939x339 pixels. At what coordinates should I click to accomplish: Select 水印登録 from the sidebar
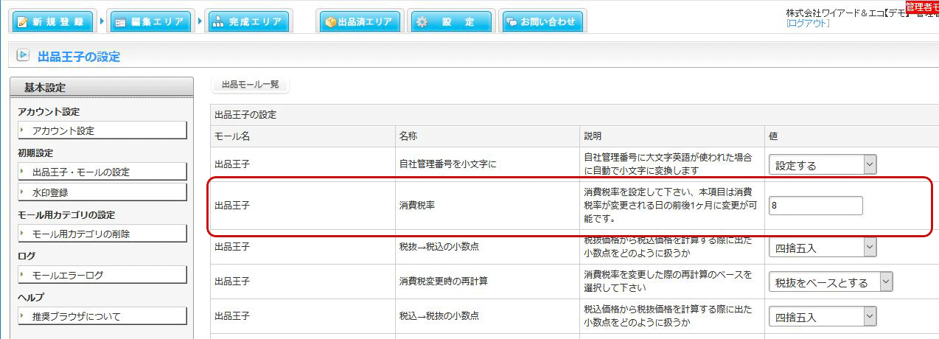click(x=102, y=192)
